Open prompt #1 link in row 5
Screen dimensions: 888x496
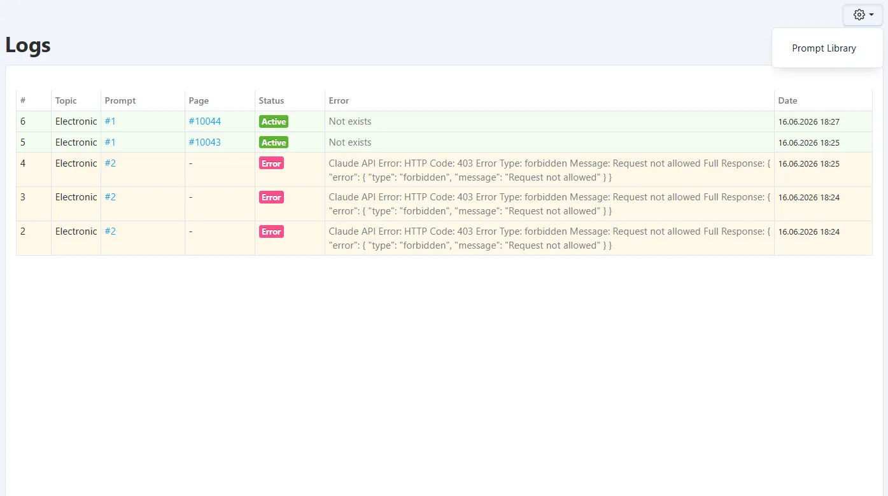[110, 142]
